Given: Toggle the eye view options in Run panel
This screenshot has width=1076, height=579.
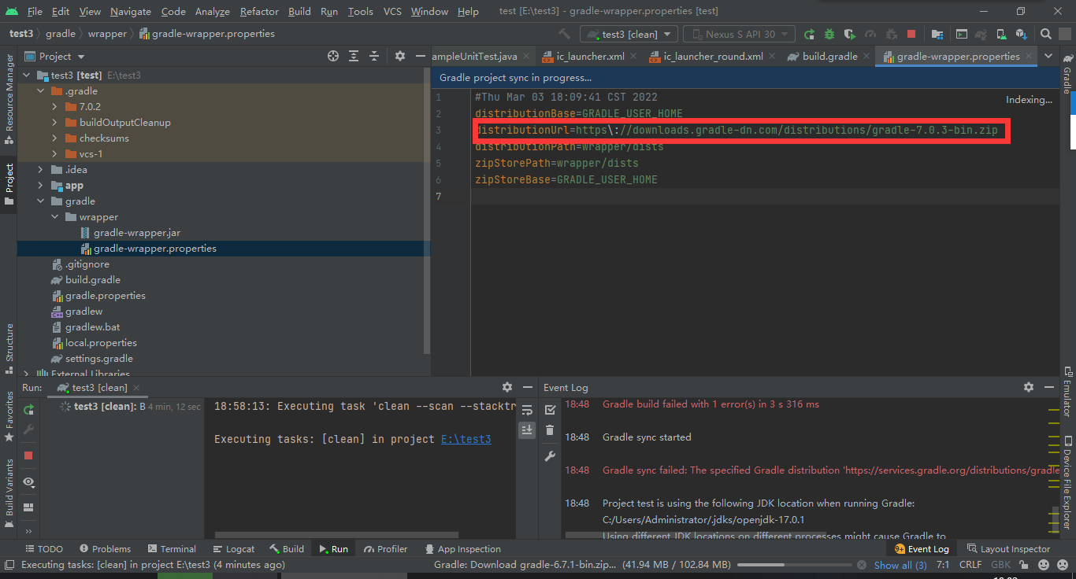Looking at the screenshot, I should point(28,481).
